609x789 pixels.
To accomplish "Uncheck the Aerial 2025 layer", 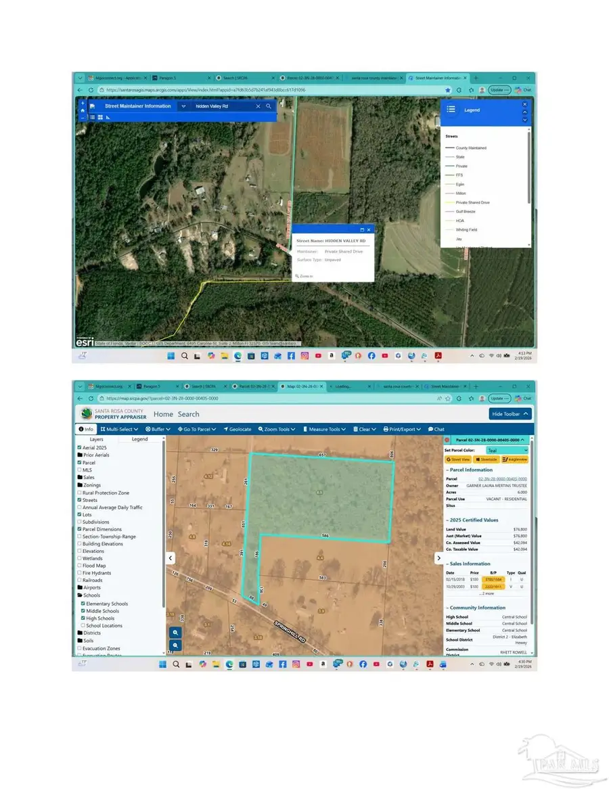I will 80,448.
